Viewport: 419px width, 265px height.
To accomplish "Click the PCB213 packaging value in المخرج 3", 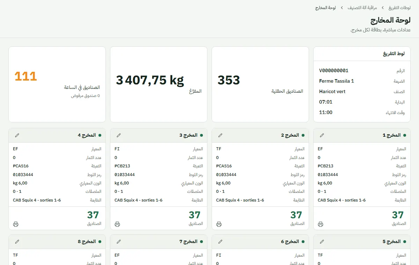I will pos(122,166).
